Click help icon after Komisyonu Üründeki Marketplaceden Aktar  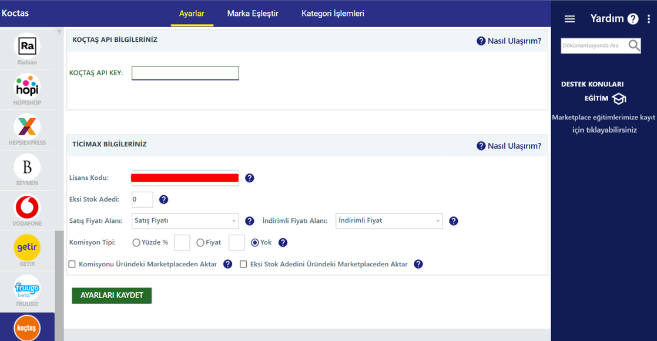click(227, 264)
